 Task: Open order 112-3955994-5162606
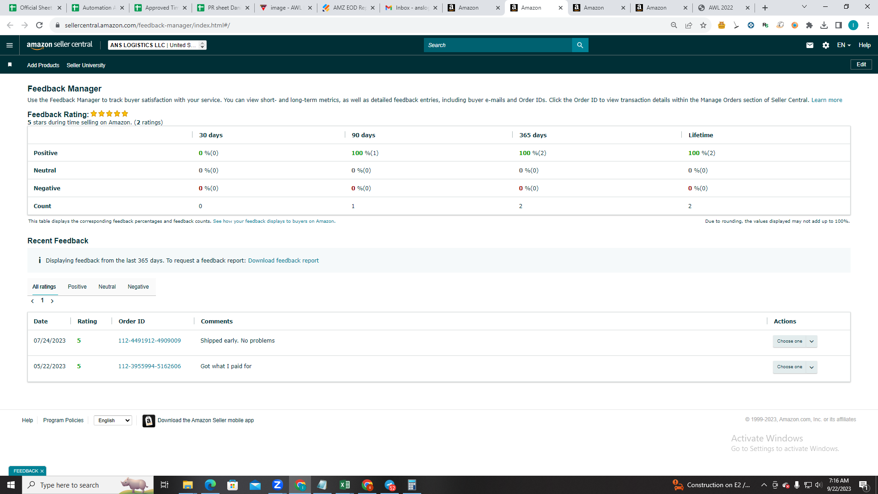[x=150, y=366]
